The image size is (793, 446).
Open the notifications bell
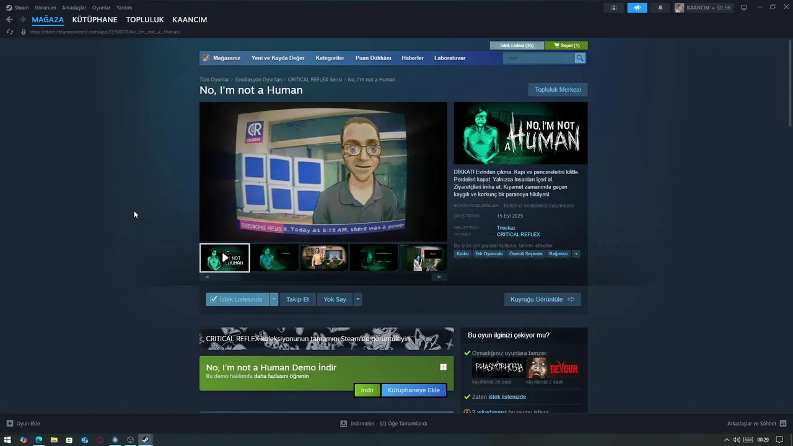coord(660,7)
